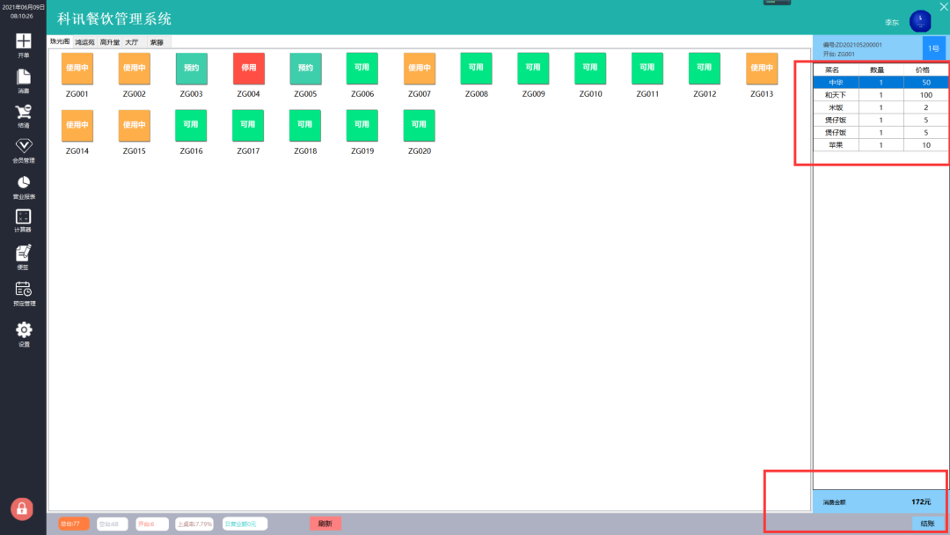
Task: Click the blue user avatar icon
Action: (920, 21)
